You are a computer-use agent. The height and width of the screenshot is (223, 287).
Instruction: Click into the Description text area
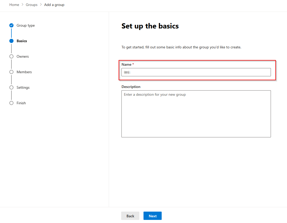[196, 114]
